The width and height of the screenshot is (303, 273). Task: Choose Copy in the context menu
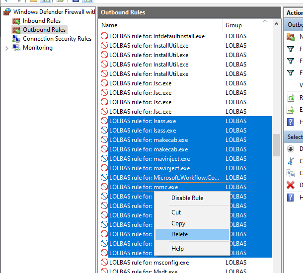pos(192,223)
